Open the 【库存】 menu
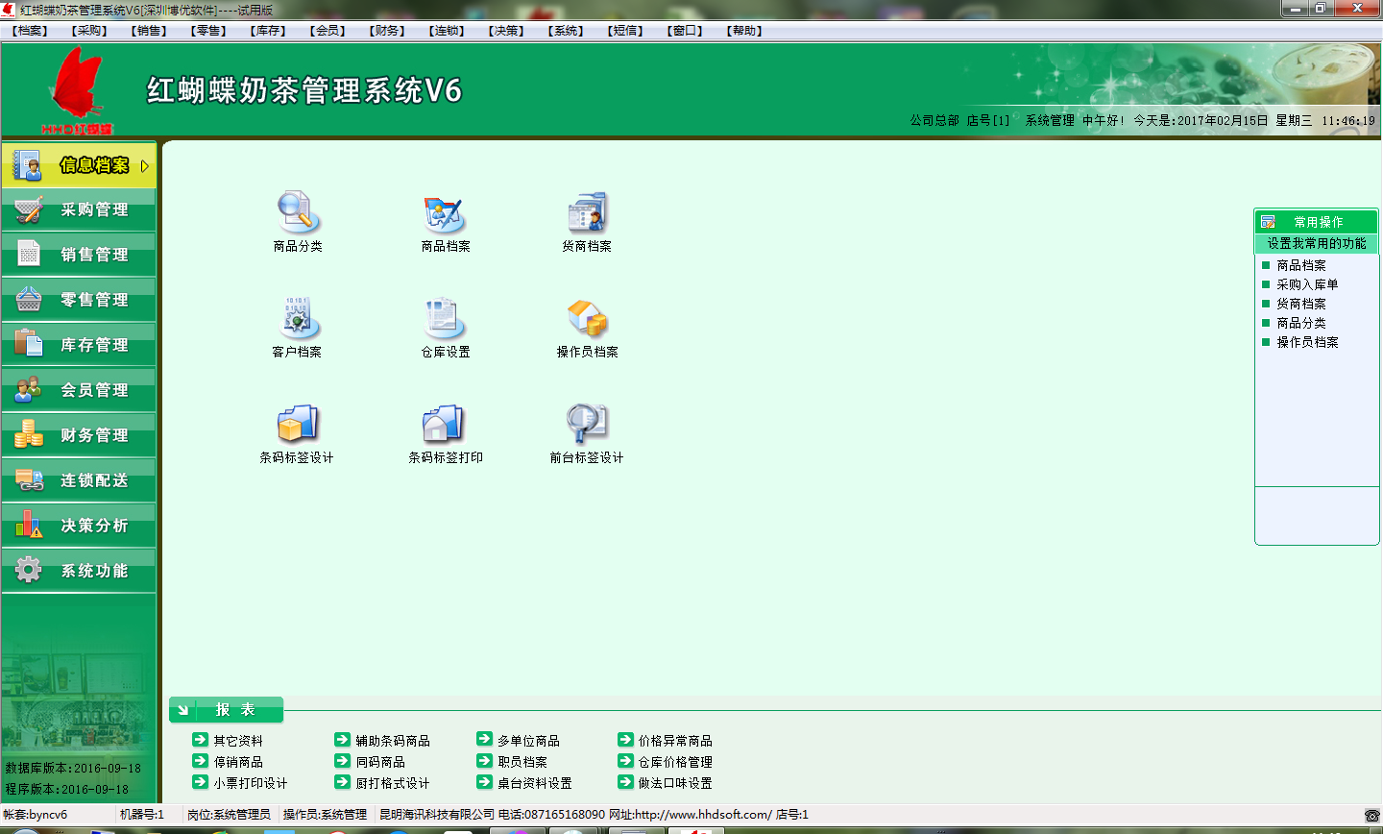This screenshot has width=1383, height=834. (269, 31)
